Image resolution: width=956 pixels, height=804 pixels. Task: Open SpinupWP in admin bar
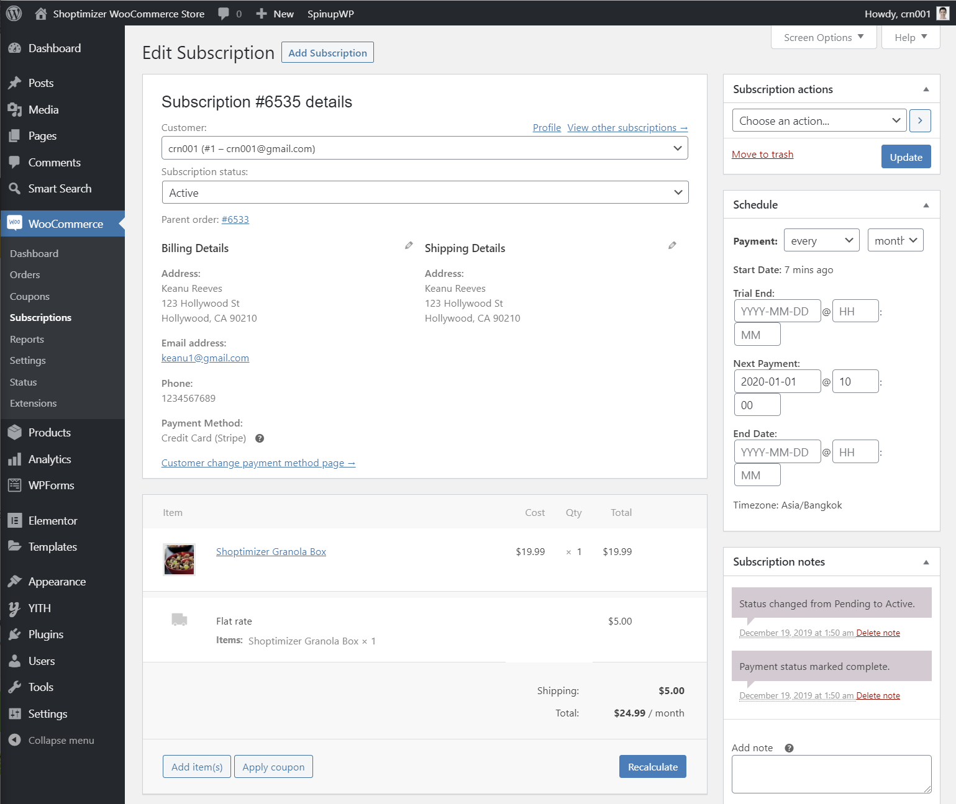pos(330,14)
